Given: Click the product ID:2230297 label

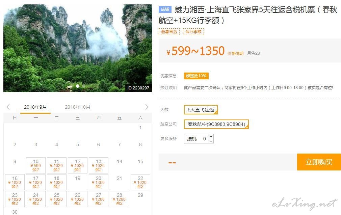Looking at the screenshot, I should coord(138,88).
